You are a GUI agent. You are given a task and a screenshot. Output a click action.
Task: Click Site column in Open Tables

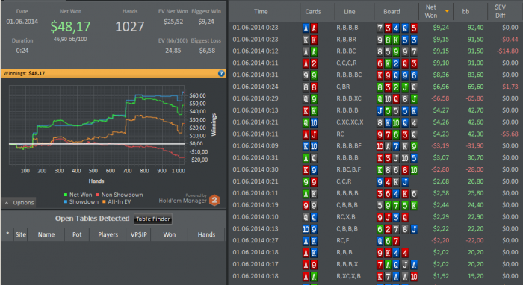(x=20, y=234)
